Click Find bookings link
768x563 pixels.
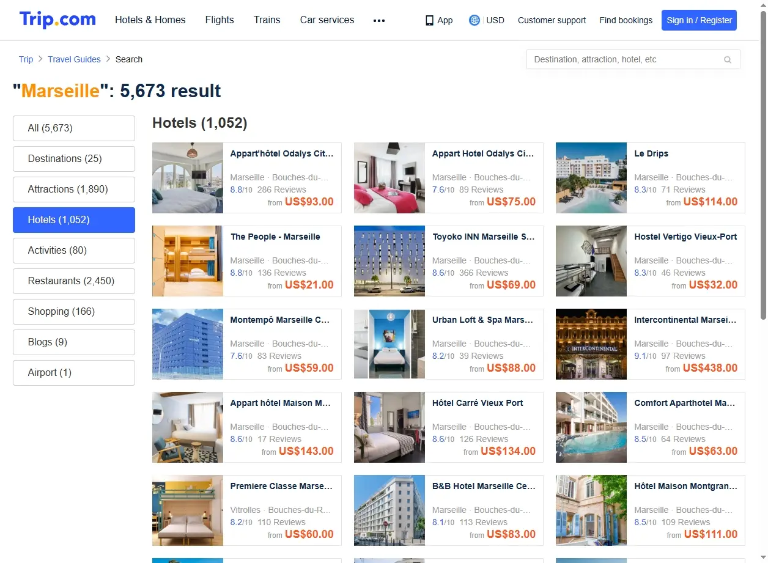coord(626,20)
